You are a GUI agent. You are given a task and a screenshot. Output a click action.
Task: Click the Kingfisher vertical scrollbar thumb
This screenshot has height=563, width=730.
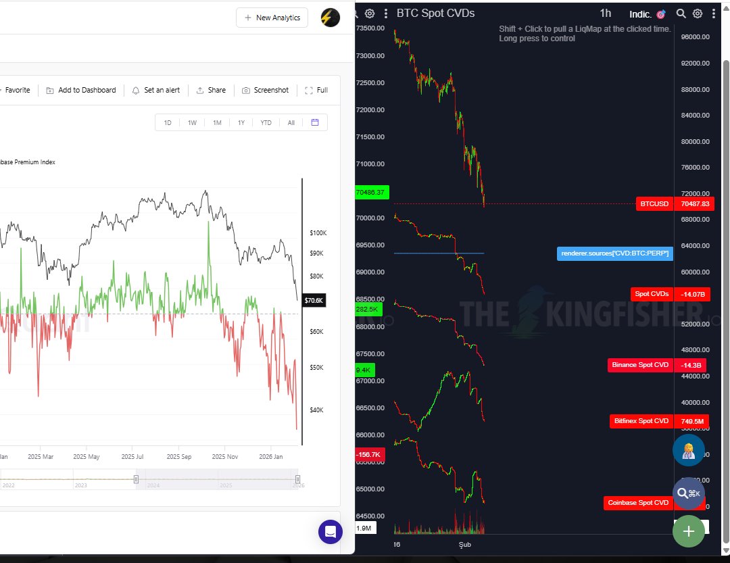(726, 301)
